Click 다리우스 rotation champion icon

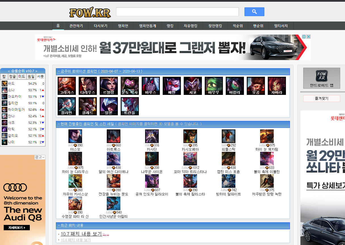[x=88, y=86]
